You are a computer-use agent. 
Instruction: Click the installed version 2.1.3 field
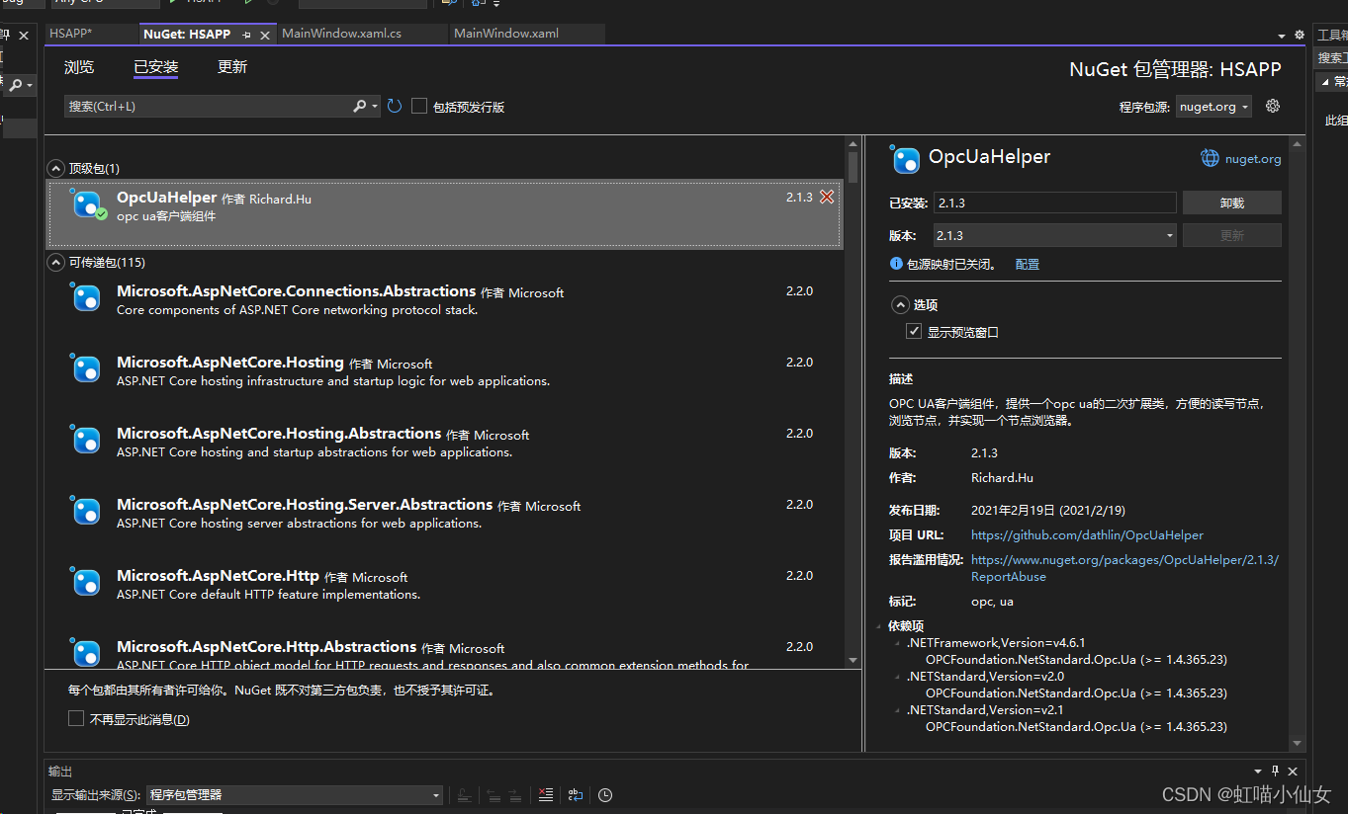click(1054, 203)
